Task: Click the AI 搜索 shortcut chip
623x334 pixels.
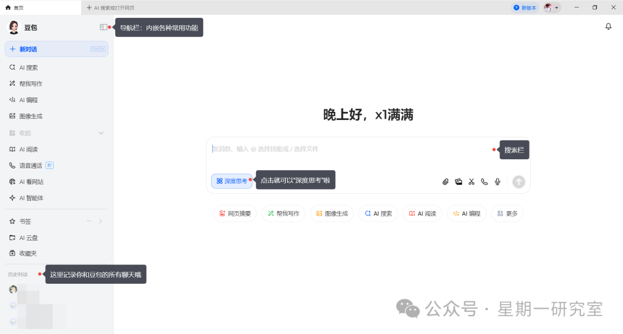Action: click(x=378, y=213)
